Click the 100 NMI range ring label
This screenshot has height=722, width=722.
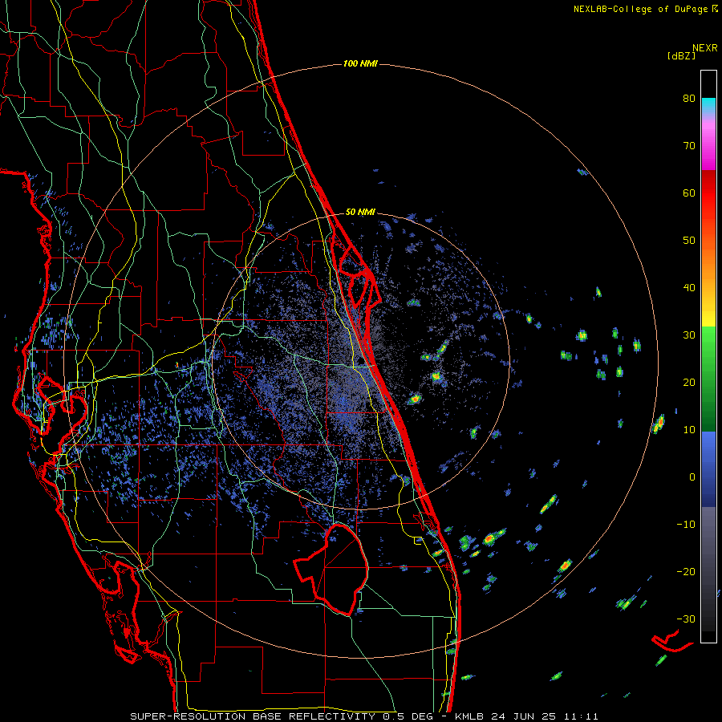[x=360, y=63]
